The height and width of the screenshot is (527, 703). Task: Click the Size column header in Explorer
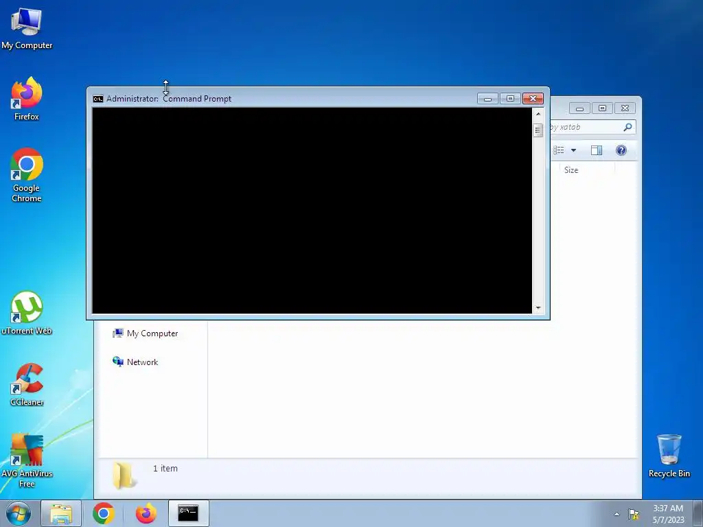[x=587, y=170]
